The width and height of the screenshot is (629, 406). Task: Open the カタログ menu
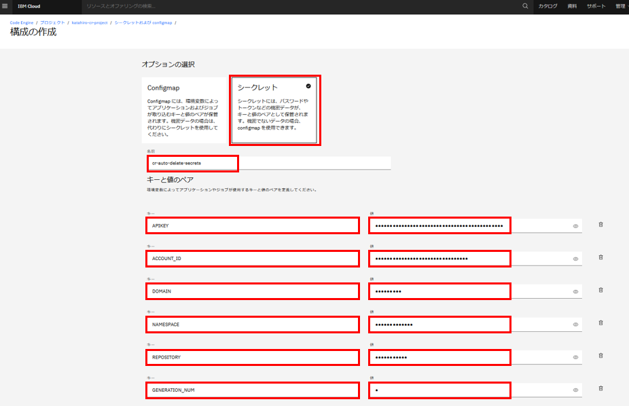click(547, 6)
